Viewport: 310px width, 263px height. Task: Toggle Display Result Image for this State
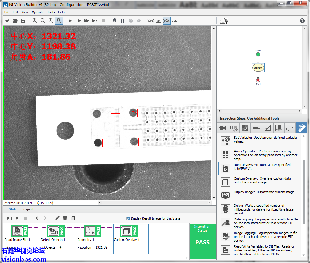(x=128, y=218)
